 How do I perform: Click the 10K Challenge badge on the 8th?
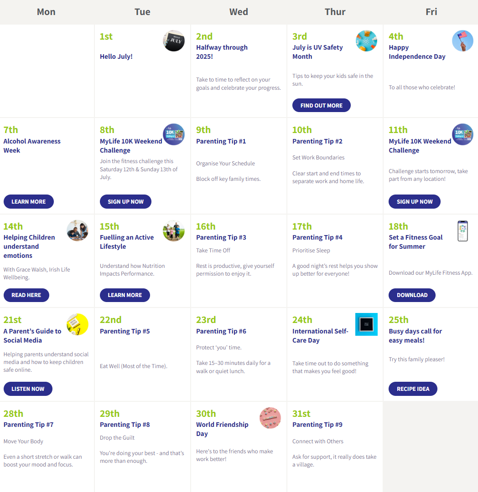click(x=174, y=134)
